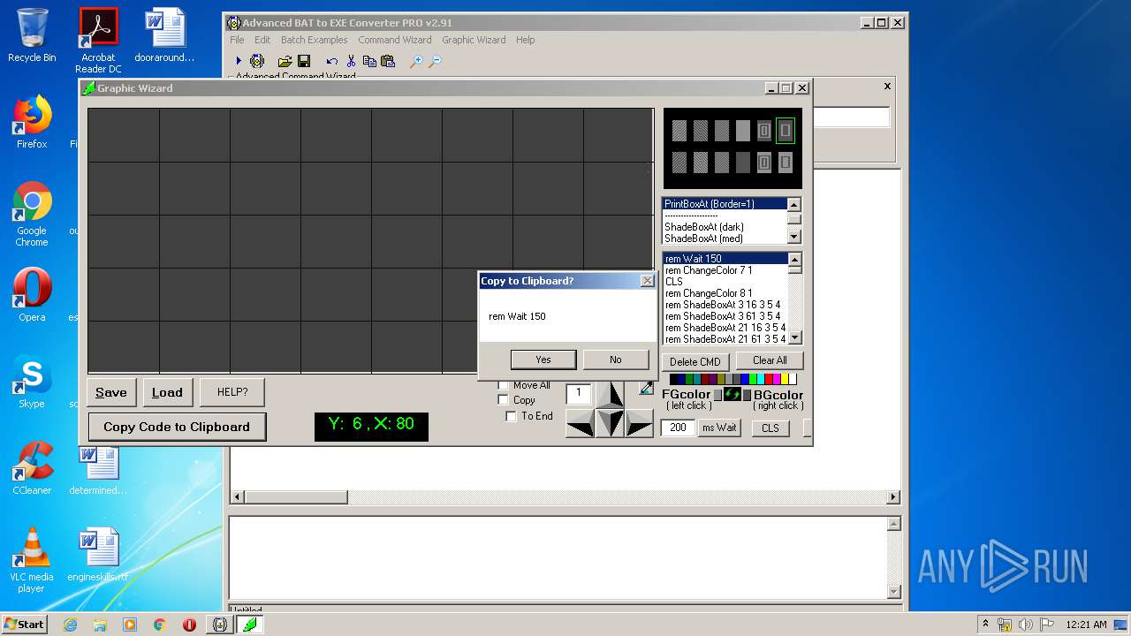Image resolution: width=1131 pixels, height=636 pixels.
Task: Click the Windows Start button
Action: [25, 624]
